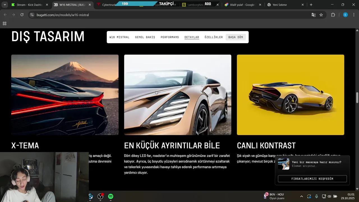This screenshot has height=202, width=359.
Task: Close the Lamborghini tab
Action: tap(217, 5)
